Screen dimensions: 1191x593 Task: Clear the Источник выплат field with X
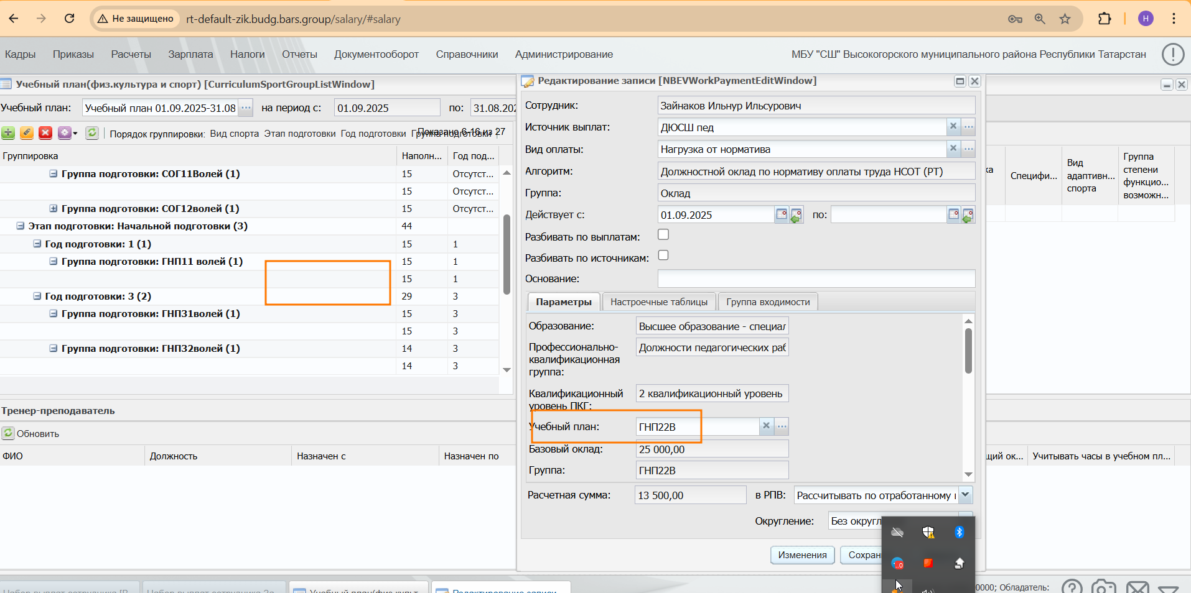(x=953, y=127)
